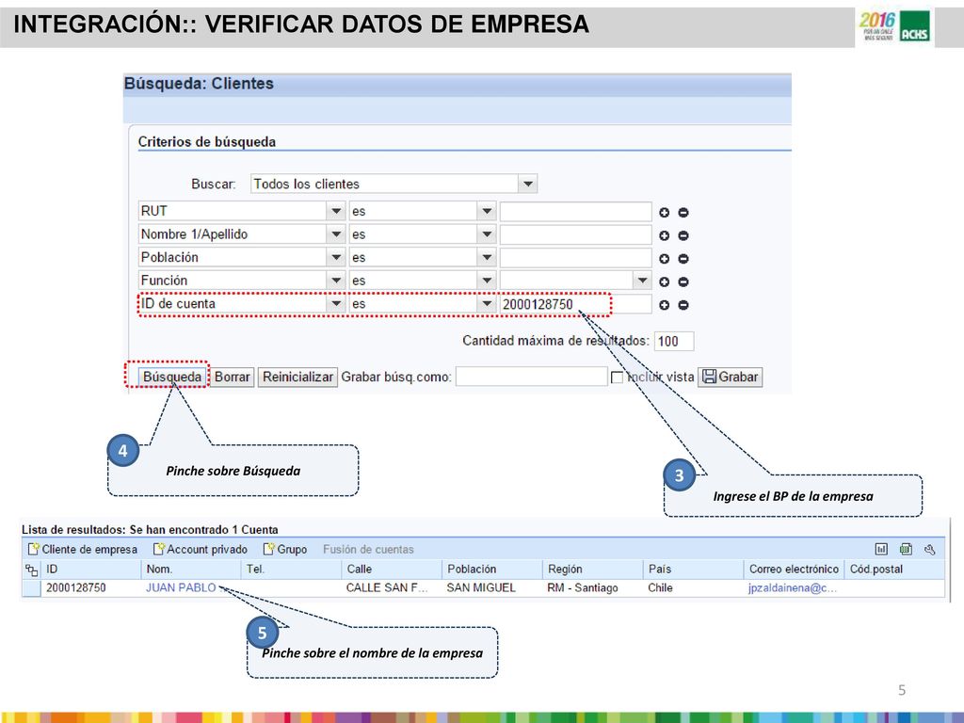This screenshot has width=964, height=723.
Task: Click Fusión de cuentas toolbar item
Action: point(368,549)
